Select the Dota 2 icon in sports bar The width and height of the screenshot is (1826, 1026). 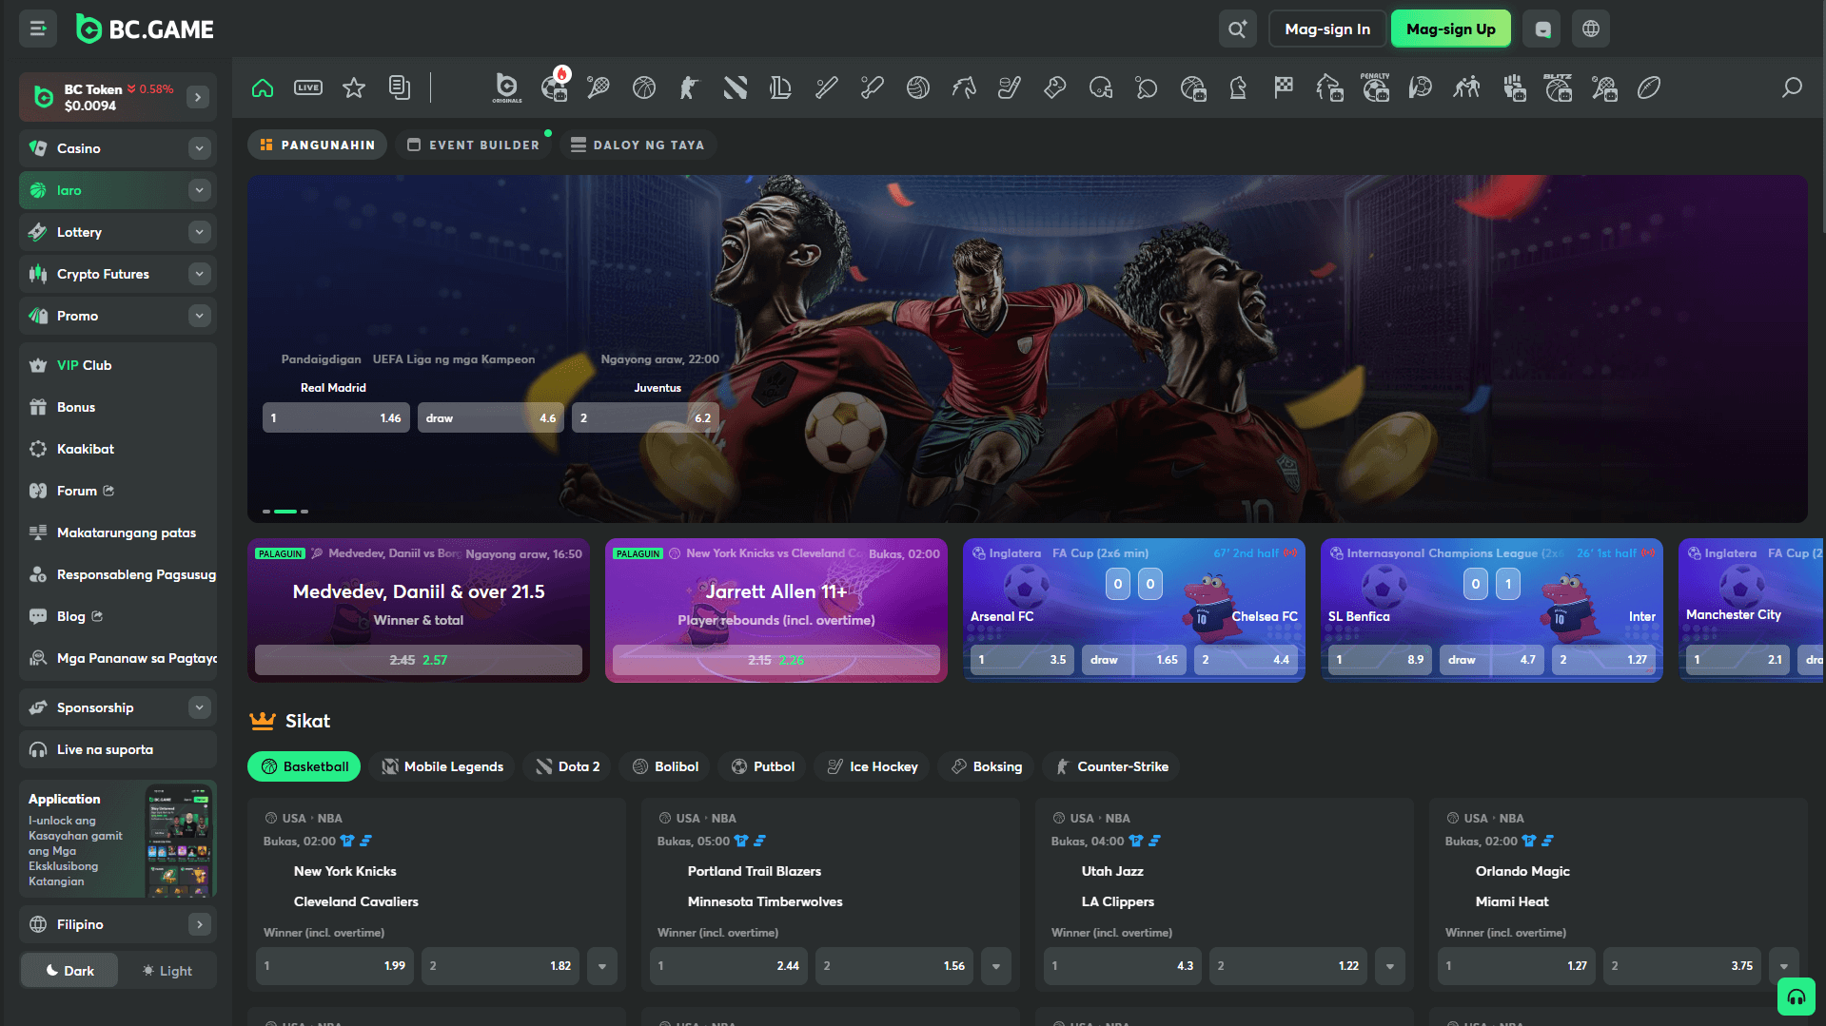tap(736, 87)
